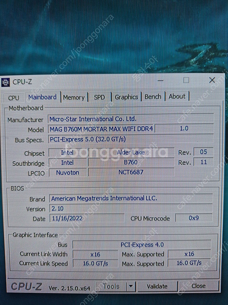The width and height of the screenshot is (228, 305).
Task: Click the CPU-Z logo at bottom left
Action: pyautogui.click(x=26, y=286)
